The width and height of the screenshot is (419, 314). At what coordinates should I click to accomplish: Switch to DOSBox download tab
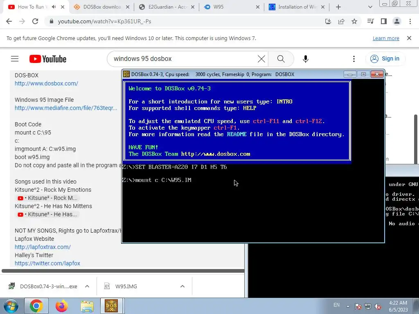tap(101, 7)
